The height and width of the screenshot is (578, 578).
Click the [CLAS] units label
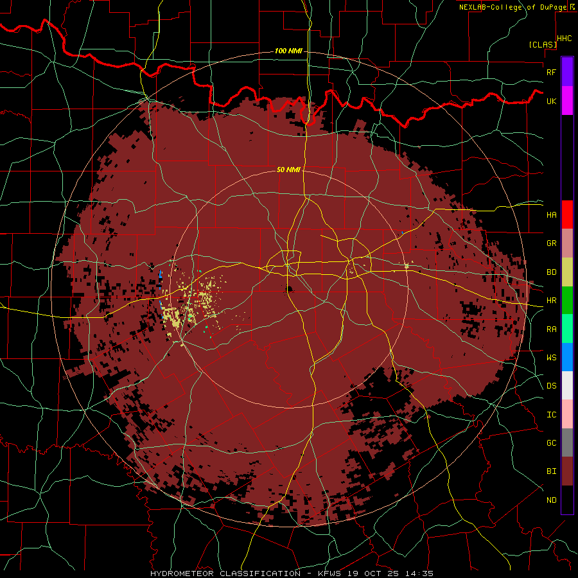tap(543, 44)
